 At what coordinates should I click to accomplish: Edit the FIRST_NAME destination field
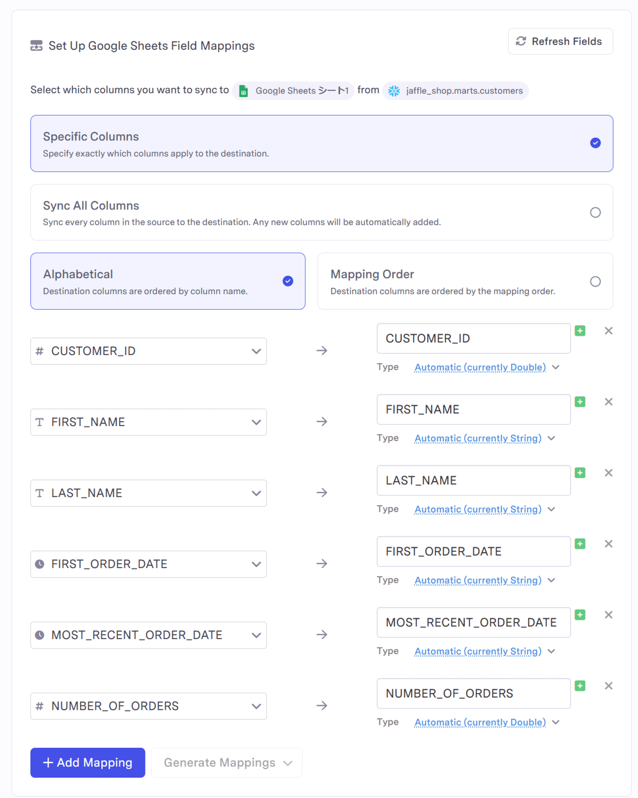[x=473, y=409]
